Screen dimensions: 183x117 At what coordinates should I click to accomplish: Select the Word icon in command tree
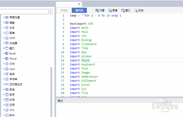pos(7,59)
